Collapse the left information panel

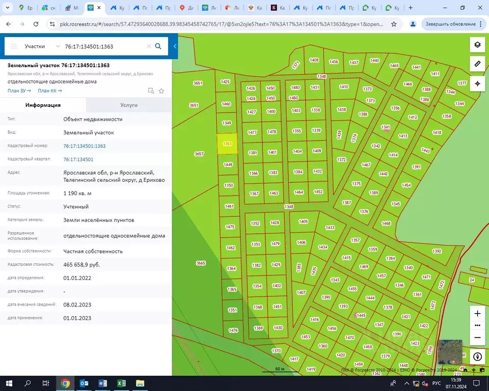point(175,46)
